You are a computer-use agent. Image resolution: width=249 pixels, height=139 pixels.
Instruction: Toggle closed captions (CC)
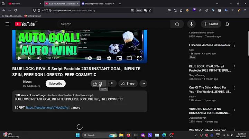(x=99, y=58)
